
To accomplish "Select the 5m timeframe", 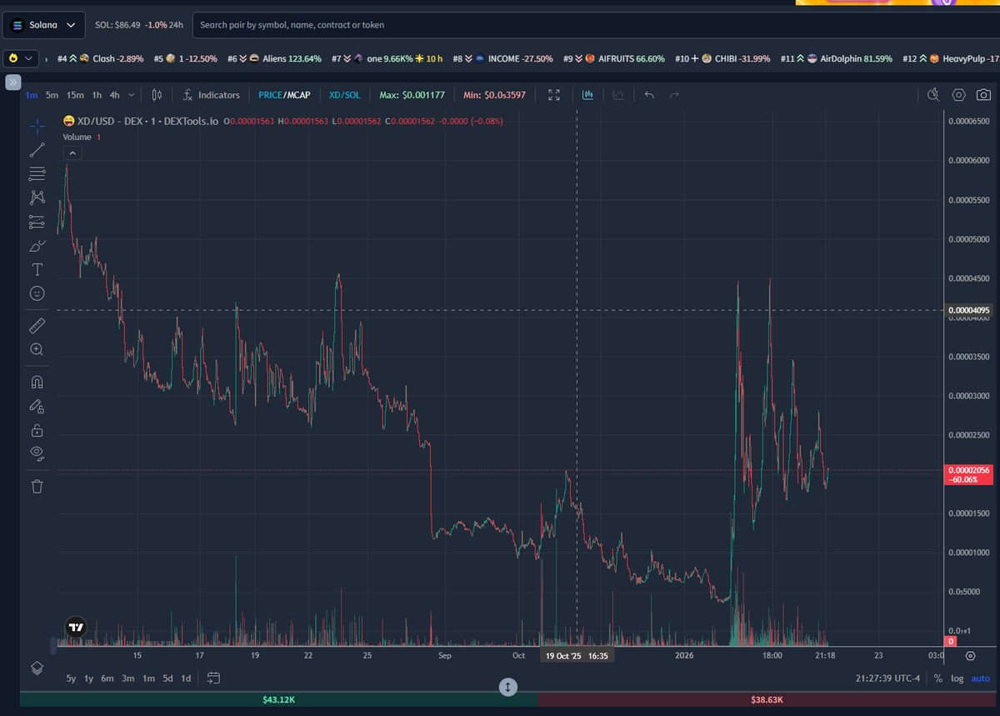I will click(x=52, y=95).
